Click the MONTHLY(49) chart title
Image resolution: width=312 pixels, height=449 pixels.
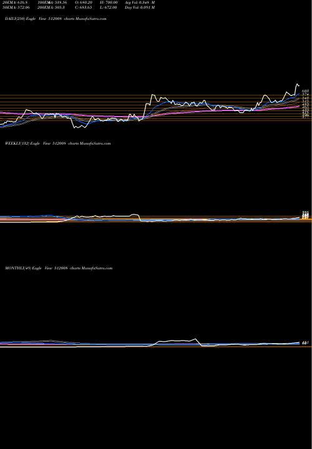click(x=59, y=268)
